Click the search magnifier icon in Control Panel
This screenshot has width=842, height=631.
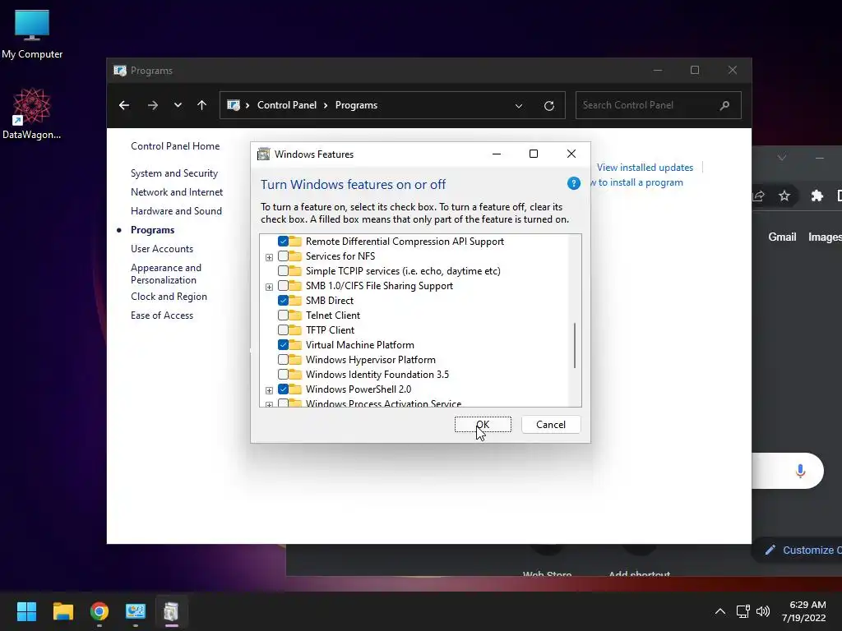(x=725, y=105)
